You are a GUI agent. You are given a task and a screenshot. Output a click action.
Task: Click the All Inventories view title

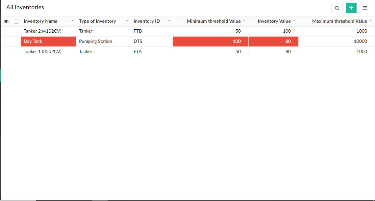point(25,7)
